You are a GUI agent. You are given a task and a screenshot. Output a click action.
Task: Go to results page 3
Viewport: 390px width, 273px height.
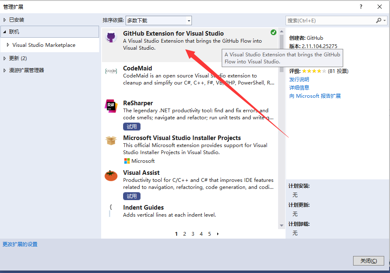click(193, 234)
